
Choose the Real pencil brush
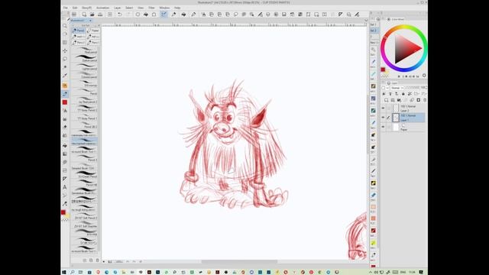click(x=85, y=50)
